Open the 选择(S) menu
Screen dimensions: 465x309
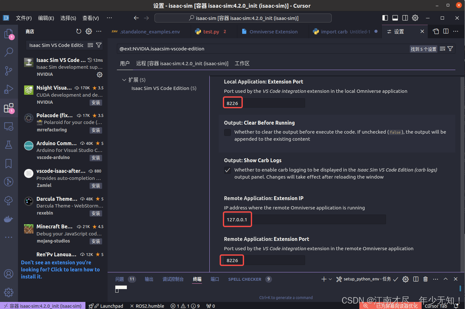68,18
